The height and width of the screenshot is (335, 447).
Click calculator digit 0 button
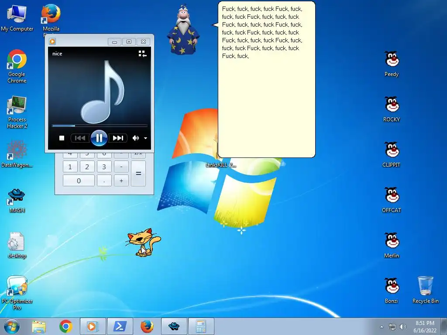(x=79, y=181)
